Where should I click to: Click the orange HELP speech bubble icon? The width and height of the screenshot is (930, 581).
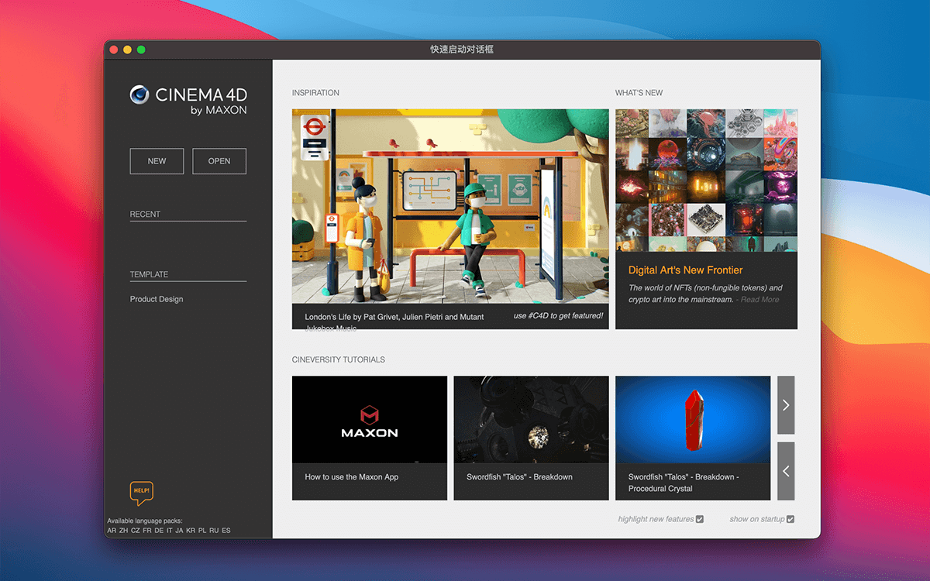click(x=141, y=493)
